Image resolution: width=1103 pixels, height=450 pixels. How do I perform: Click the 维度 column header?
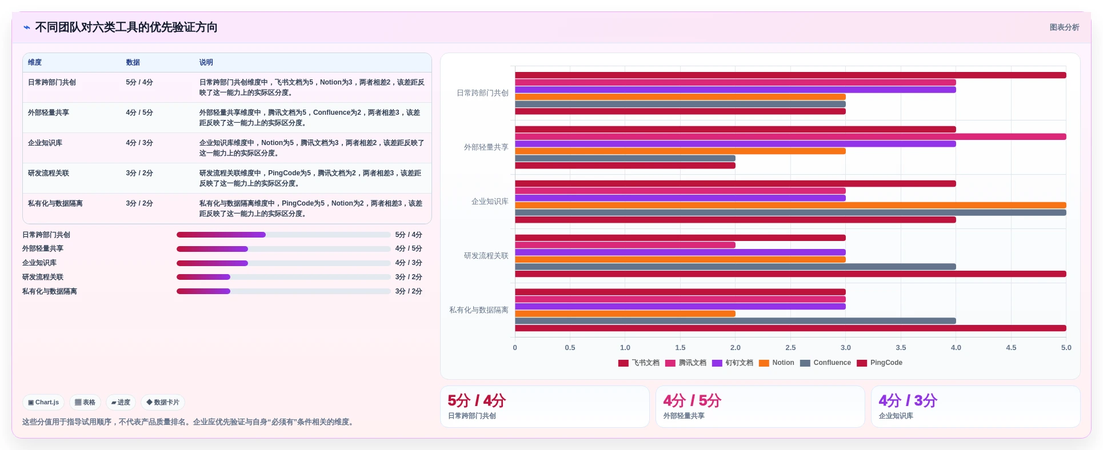click(x=35, y=62)
